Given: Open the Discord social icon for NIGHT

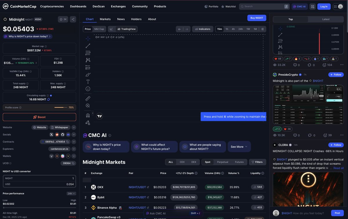Looking at the screenshot, I should pyautogui.click(x=68, y=134).
